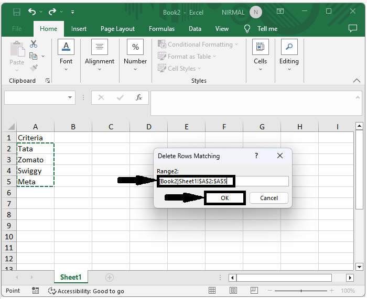
Task: Click the formula bar Enter checkmark
Action: 120,97
